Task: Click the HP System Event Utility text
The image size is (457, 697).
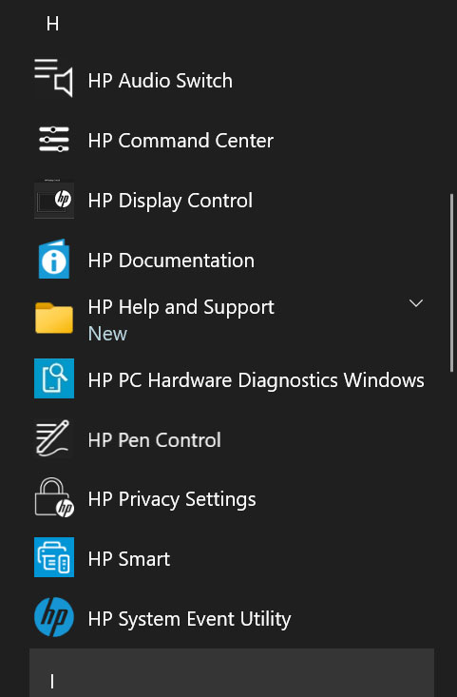Action: [190, 620]
